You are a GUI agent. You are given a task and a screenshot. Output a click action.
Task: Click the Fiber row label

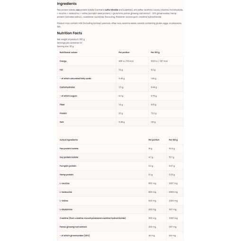coord(62,105)
